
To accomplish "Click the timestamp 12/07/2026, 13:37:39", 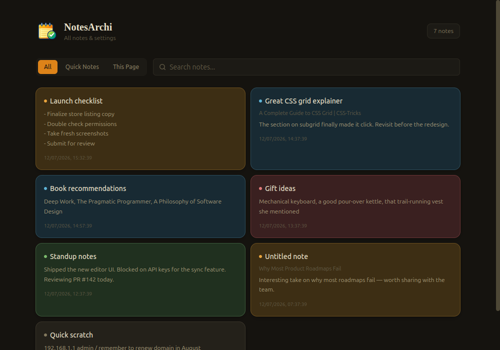I will pos(283,226).
